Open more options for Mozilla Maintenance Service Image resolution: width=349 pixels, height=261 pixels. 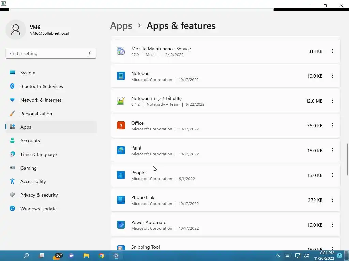tap(332, 51)
